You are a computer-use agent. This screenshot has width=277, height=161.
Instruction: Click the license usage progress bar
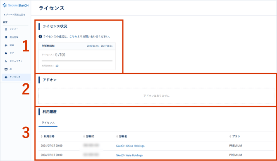[77, 61]
